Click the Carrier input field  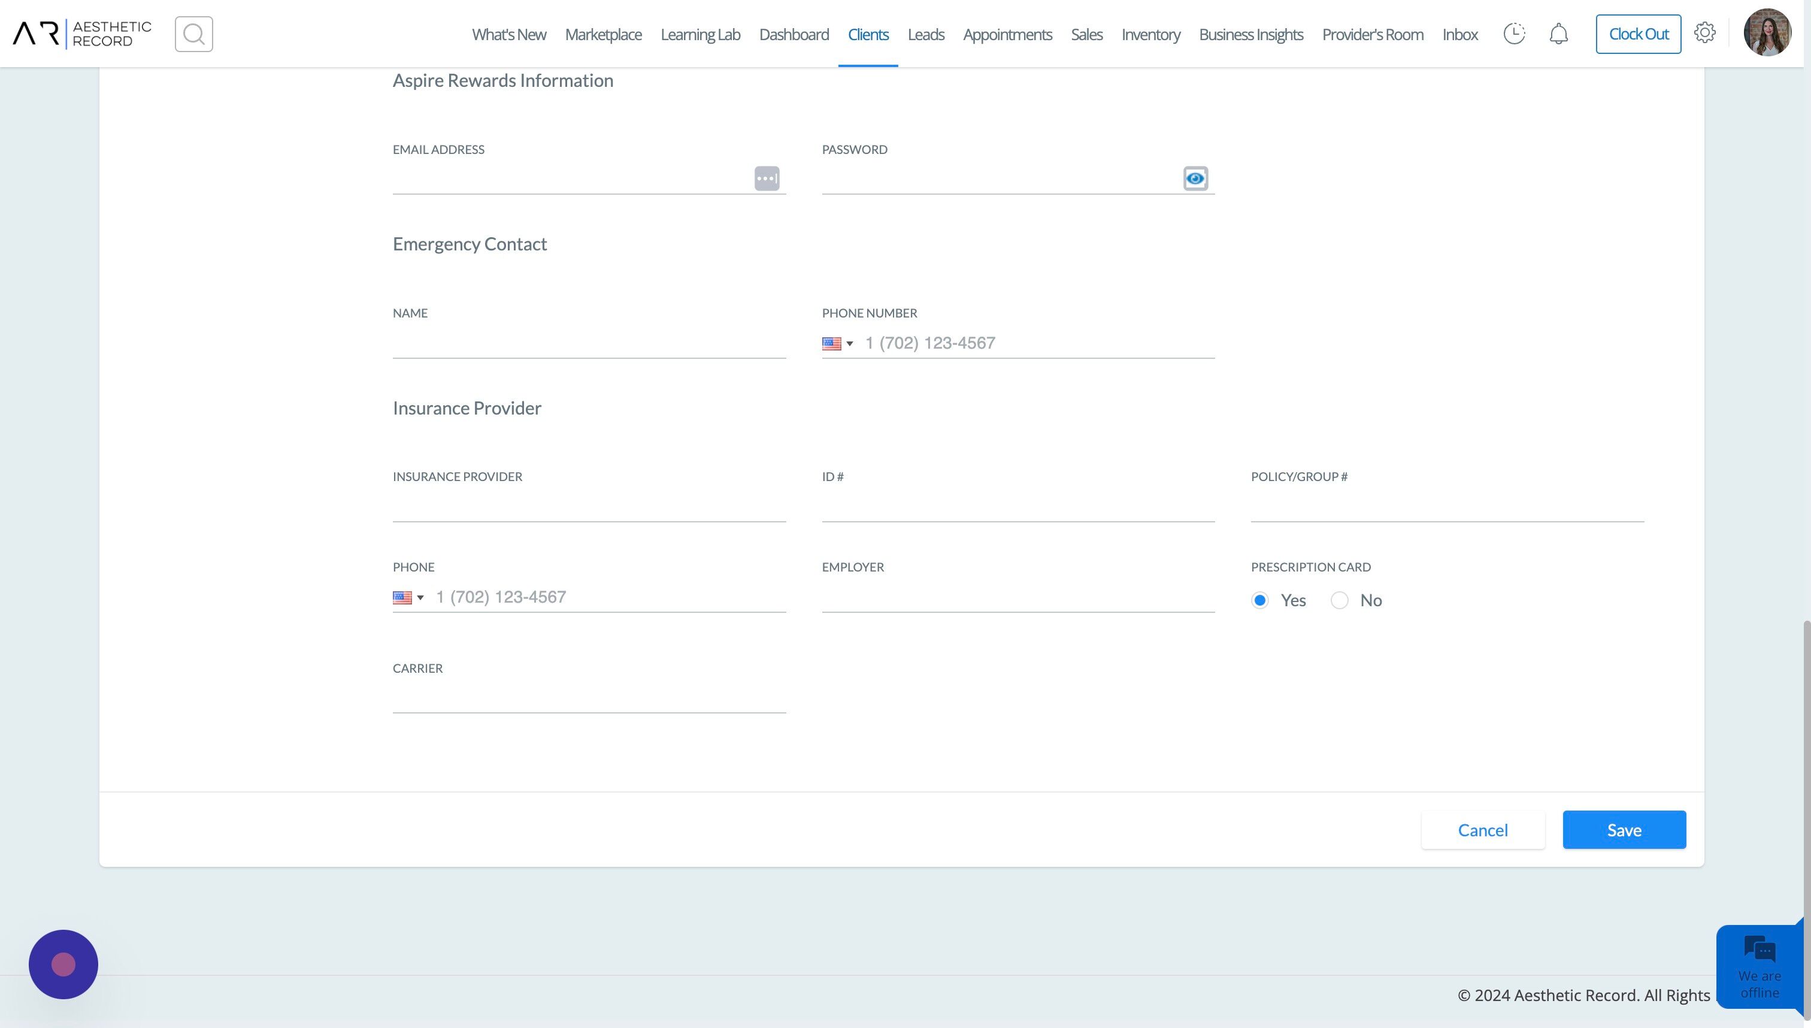click(589, 699)
